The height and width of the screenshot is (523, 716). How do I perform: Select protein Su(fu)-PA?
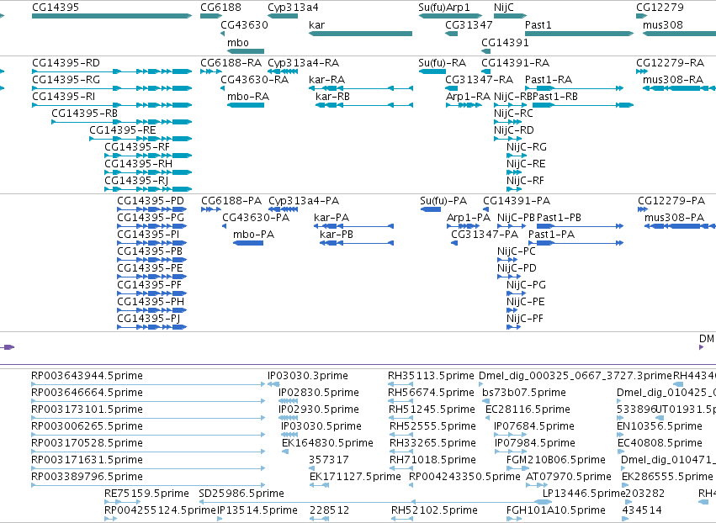coord(443,200)
